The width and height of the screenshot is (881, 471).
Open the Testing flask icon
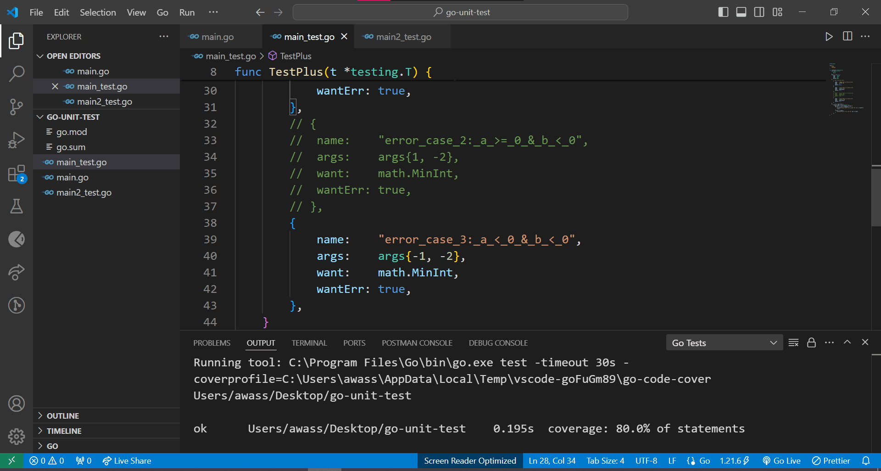tap(17, 206)
